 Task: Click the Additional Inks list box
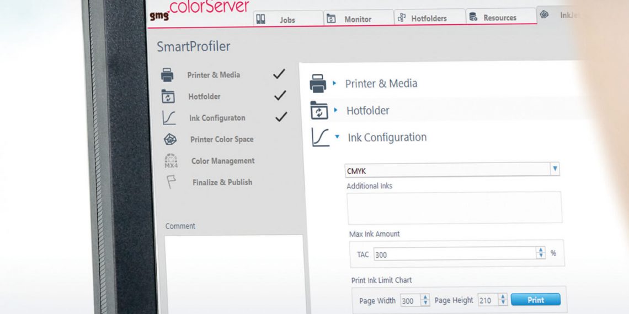(x=455, y=208)
